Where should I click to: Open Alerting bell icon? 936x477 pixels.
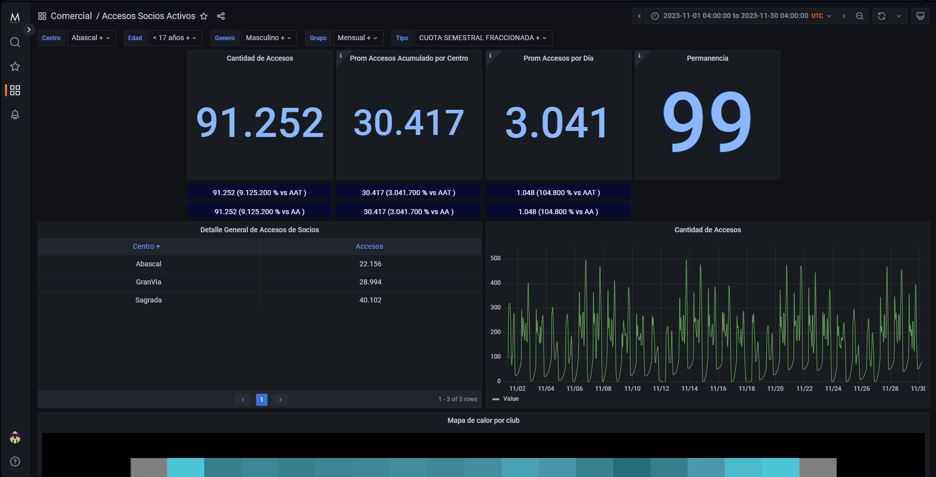(15, 114)
